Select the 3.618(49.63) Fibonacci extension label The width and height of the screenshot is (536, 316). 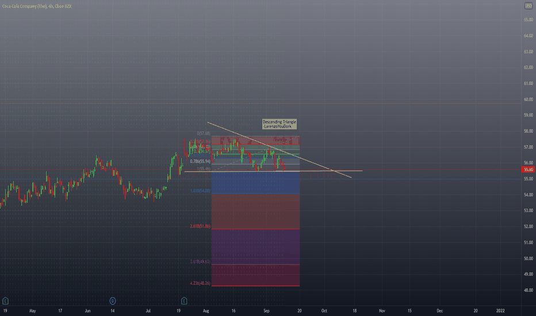[200, 261]
